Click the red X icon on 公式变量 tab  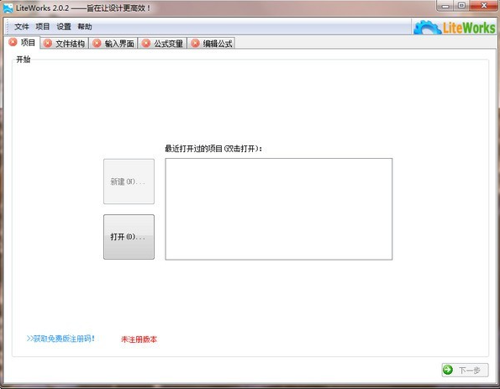click(x=146, y=43)
